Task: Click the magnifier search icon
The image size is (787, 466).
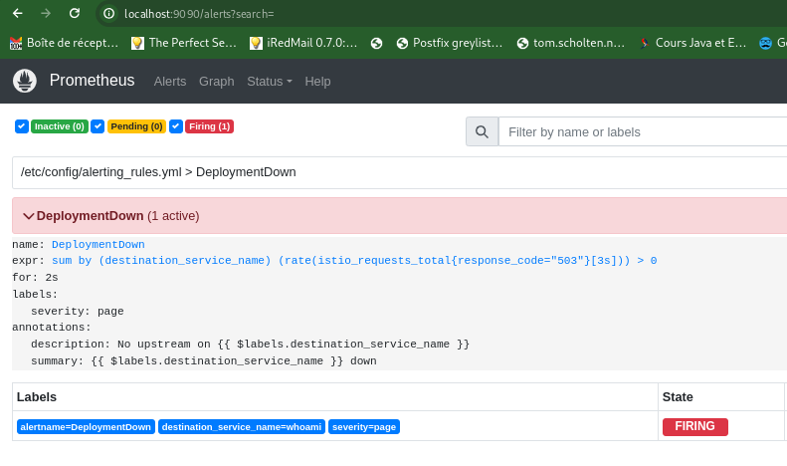Action: (x=482, y=131)
